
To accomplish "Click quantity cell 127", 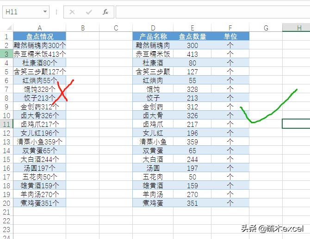I will [192, 72].
